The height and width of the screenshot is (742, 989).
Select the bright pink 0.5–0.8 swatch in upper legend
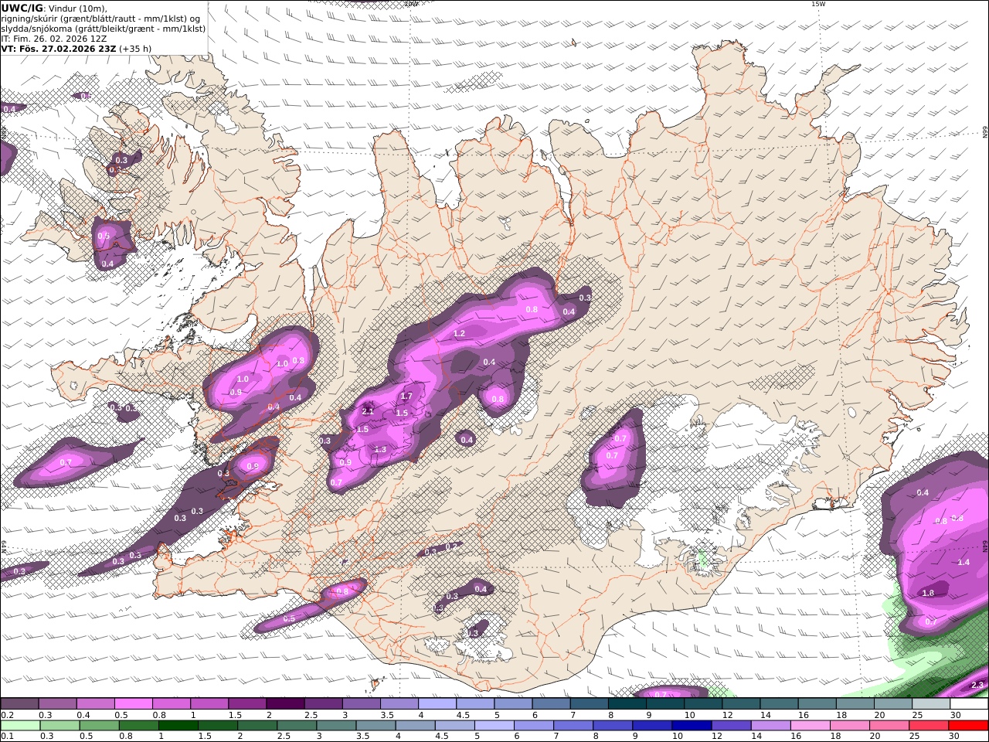click(x=133, y=704)
